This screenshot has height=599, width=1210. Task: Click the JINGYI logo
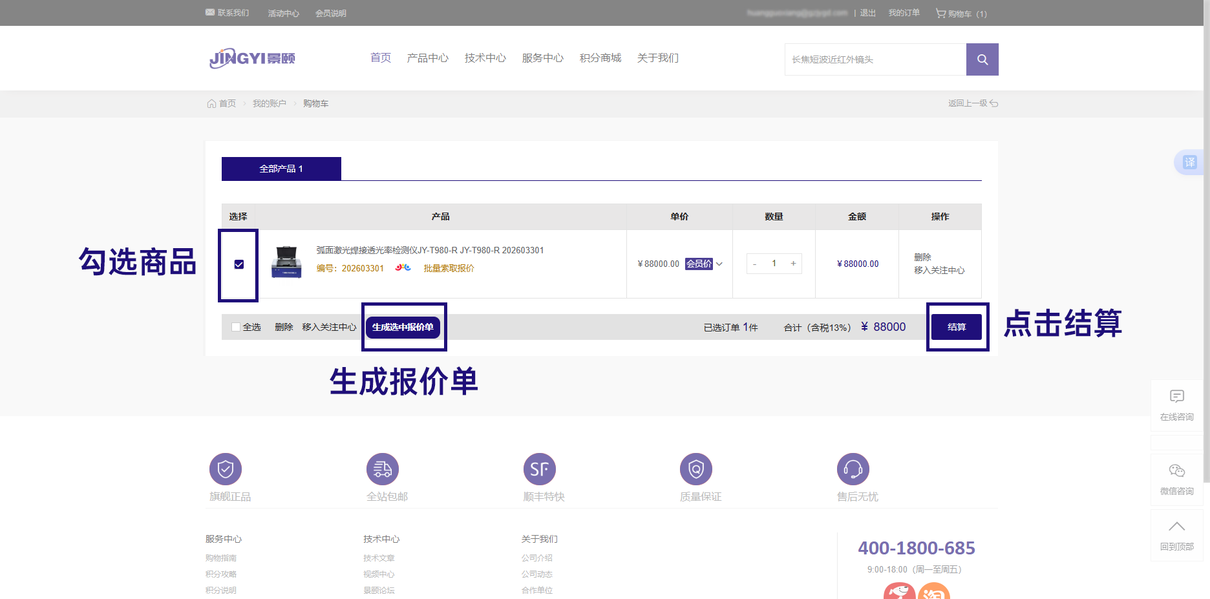point(252,58)
